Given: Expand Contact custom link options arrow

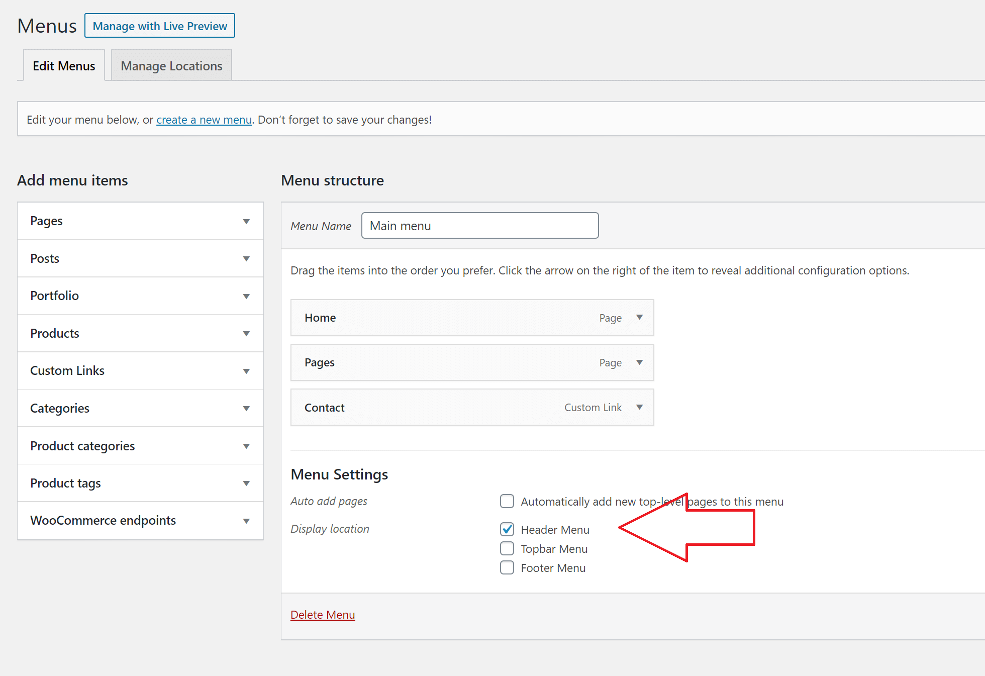Looking at the screenshot, I should point(639,407).
